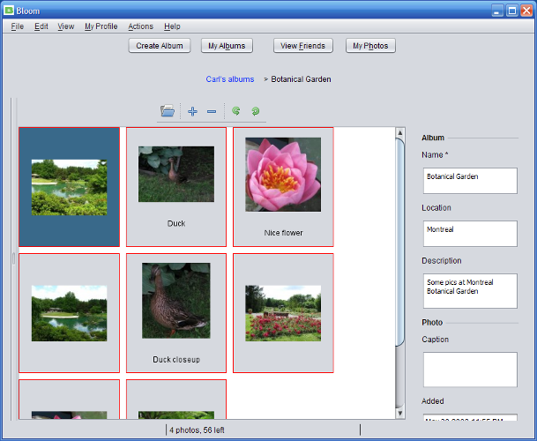This screenshot has width=537, height=441.
Task: Click the View Friends button
Action: click(302, 46)
